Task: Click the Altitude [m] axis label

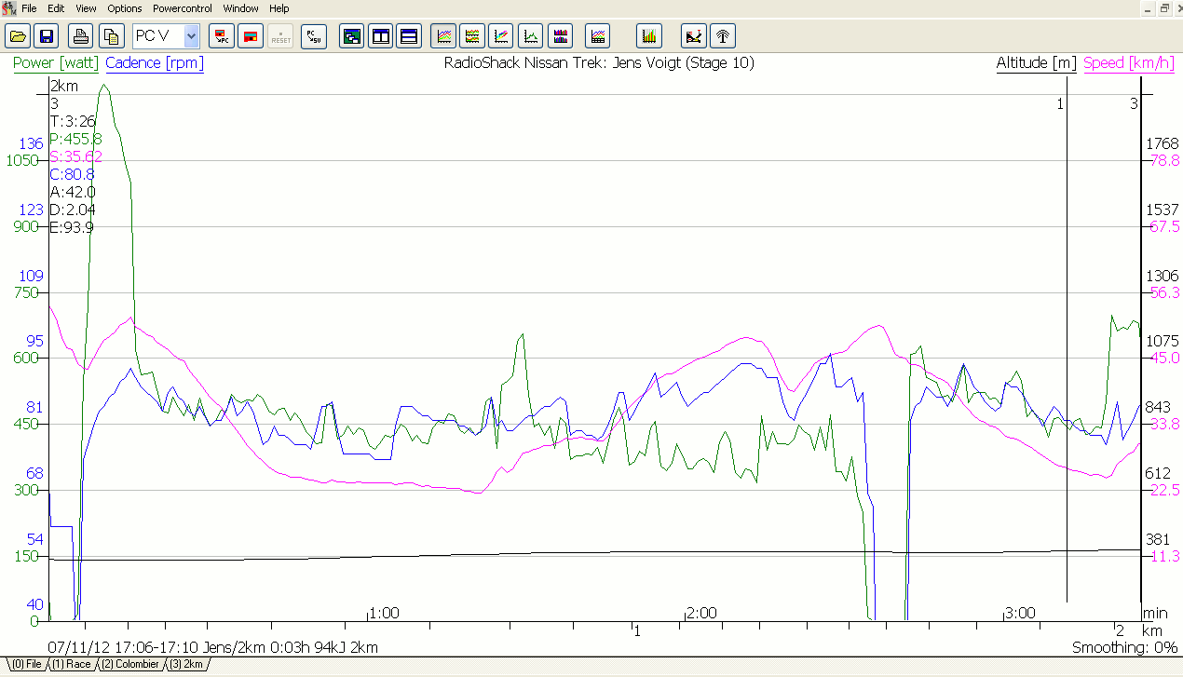Action: pos(1036,63)
